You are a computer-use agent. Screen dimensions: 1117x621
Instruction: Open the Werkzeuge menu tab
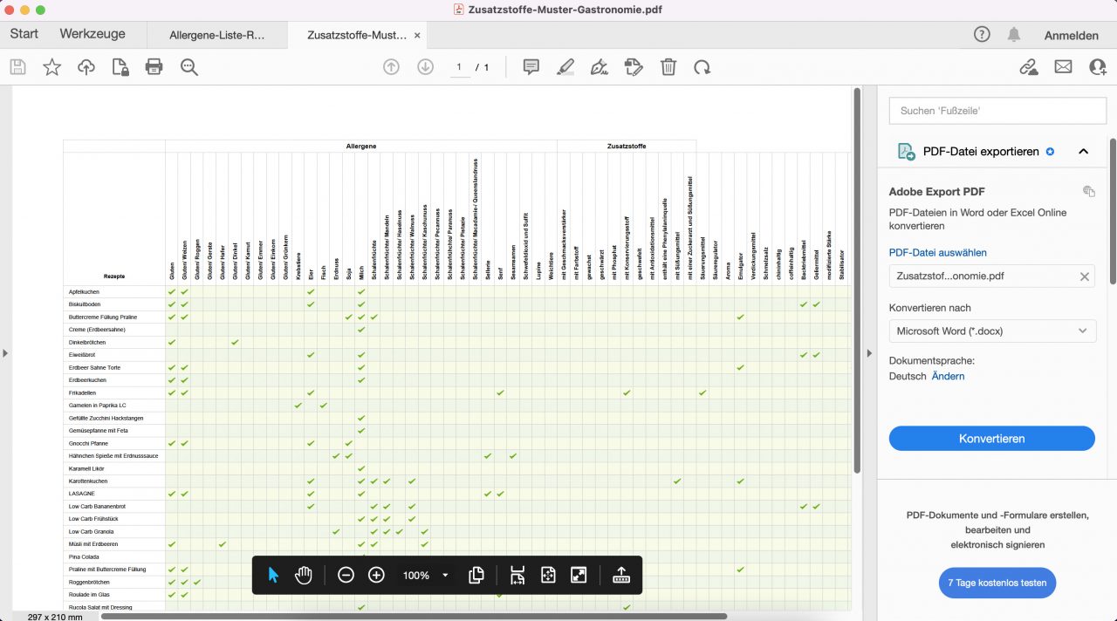point(93,34)
